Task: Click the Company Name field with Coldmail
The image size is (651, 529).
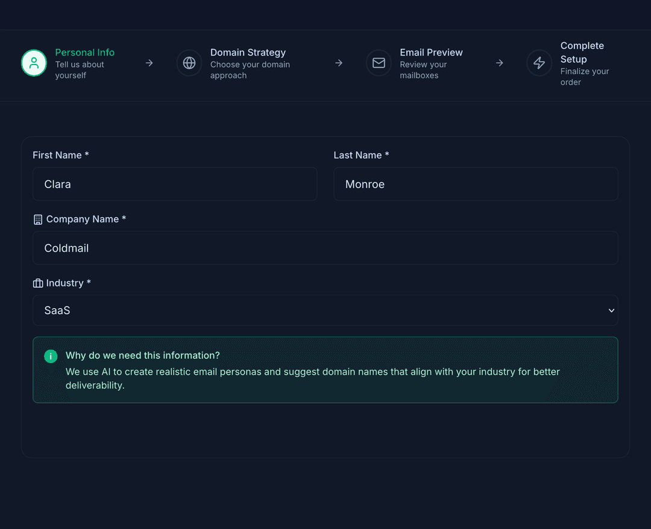Action: (x=325, y=248)
